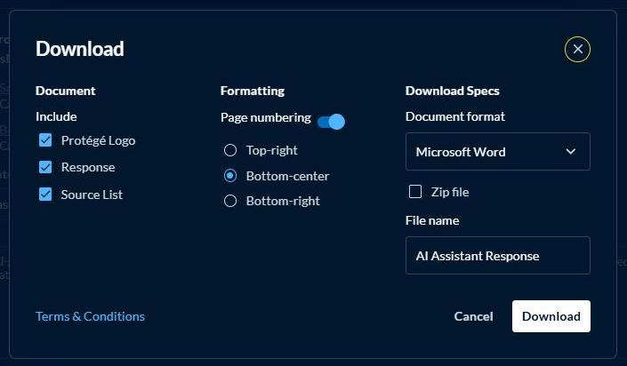Image resolution: width=627 pixels, height=366 pixels.
Task: Uncheck the Response checkbox
Action: pyautogui.click(x=45, y=167)
